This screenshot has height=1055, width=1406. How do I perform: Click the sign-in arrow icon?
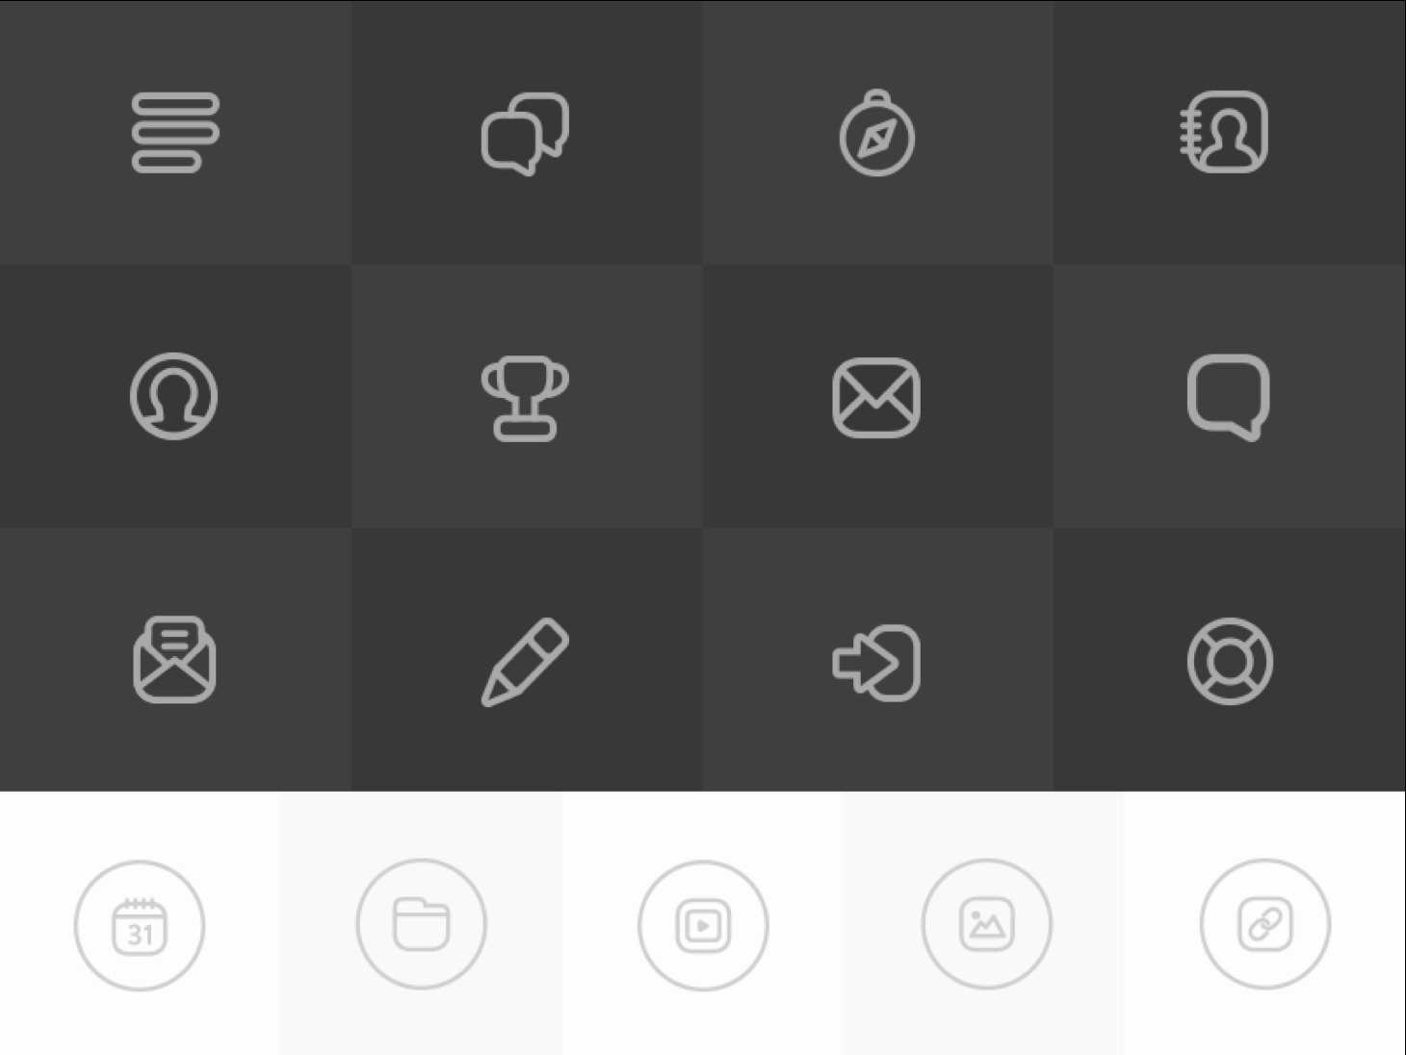coord(876,662)
